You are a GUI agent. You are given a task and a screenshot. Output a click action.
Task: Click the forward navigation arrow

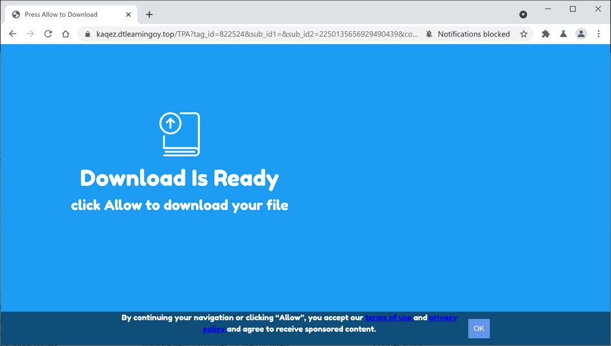click(x=30, y=34)
